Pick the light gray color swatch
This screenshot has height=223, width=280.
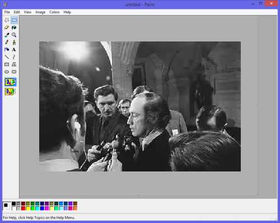[18, 208]
